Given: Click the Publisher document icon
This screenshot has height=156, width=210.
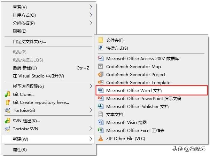Looking at the screenshot, I should 101,106.
